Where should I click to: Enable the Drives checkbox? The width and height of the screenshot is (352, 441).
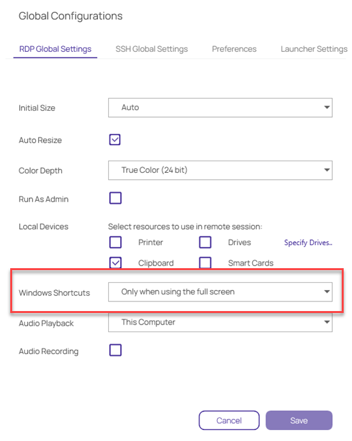pos(205,242)
